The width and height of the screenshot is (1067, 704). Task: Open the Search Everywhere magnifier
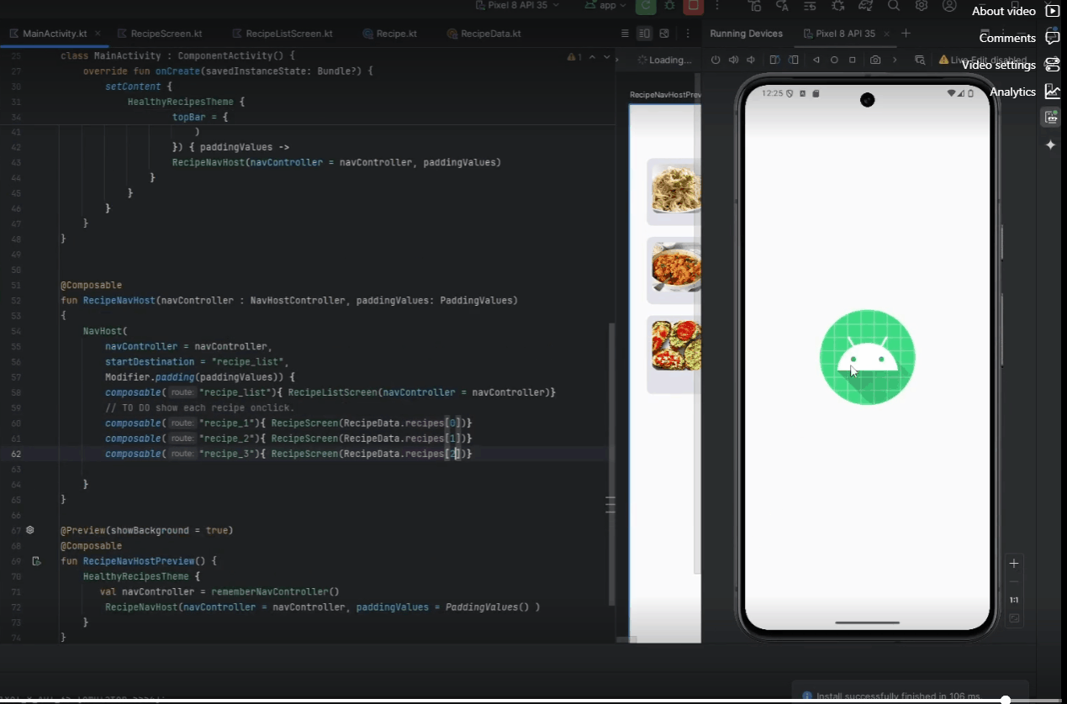coord(894,6)
